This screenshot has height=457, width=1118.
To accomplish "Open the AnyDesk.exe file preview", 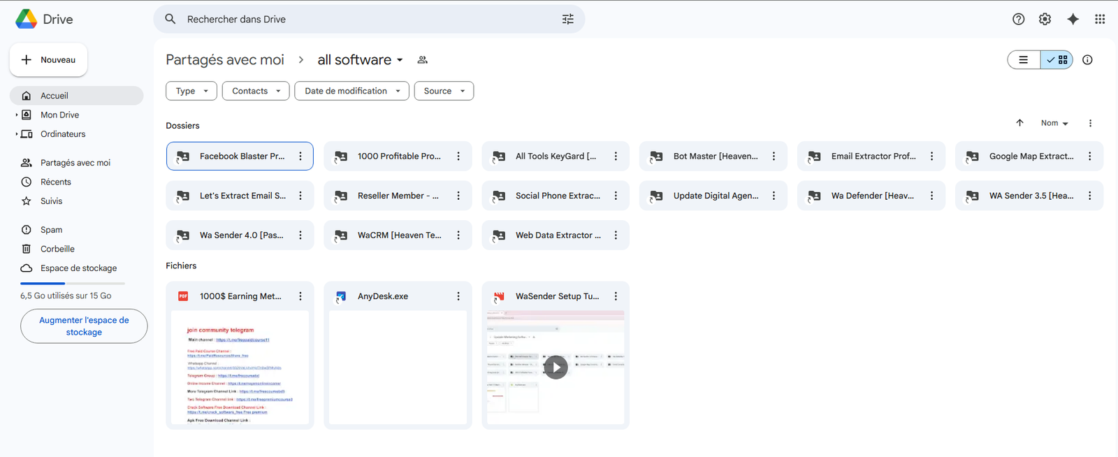I will tap(398, 368).
